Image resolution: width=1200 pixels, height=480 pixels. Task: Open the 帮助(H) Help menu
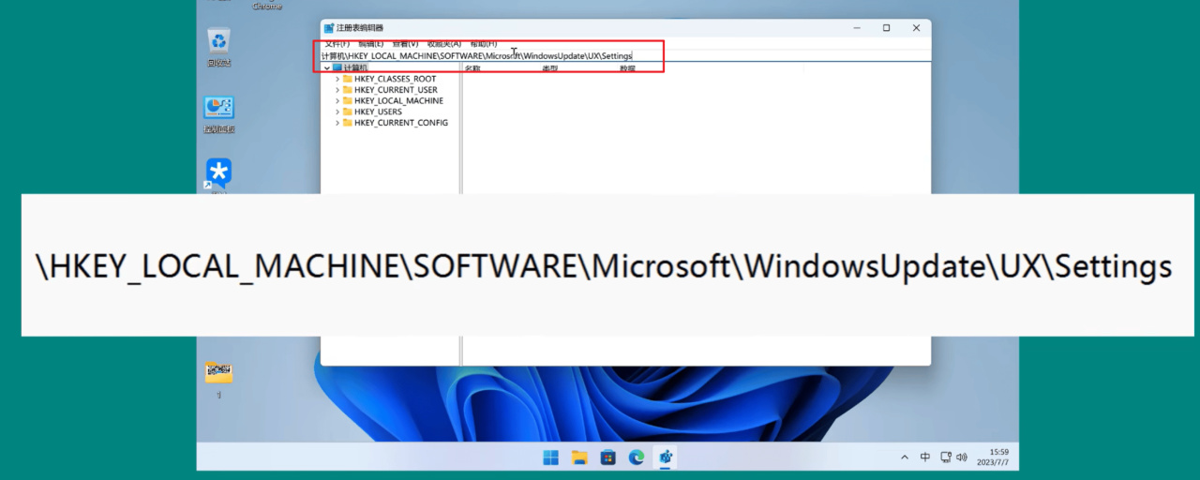[484, 44]
